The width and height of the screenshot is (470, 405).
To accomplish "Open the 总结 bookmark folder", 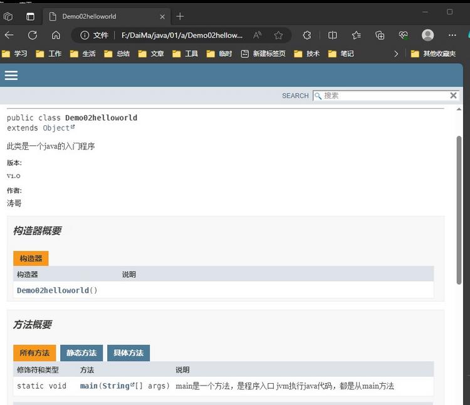I will (117, 54).
